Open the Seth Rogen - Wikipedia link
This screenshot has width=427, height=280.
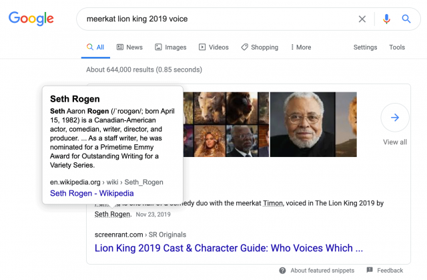point(91,193)
